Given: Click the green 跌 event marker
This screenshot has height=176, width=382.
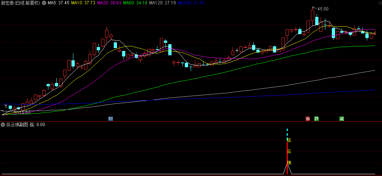Looking at the screenshot, I should click(x=316, y=119).
